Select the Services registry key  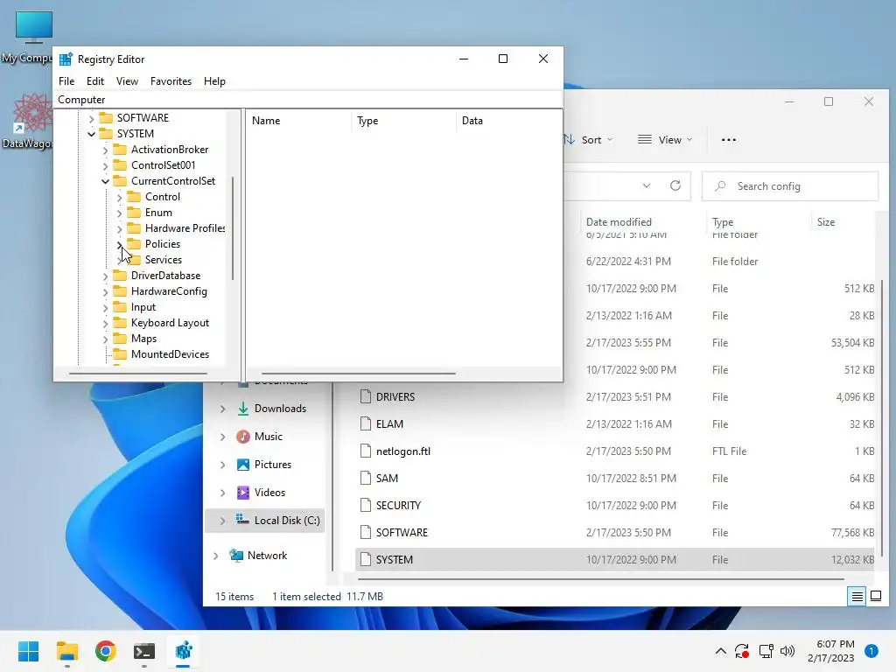(164, 259)
